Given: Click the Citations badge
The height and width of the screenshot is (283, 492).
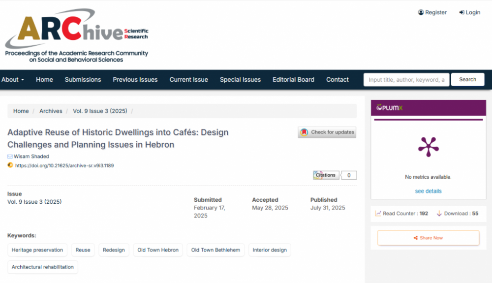Looking at the screenshot, I should point(326,175).
